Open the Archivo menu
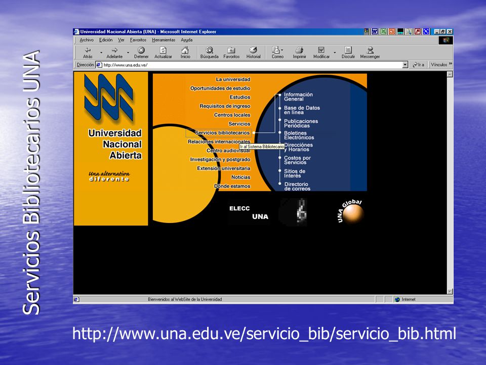Screen dimensions: 486x365 (x=87, y=40)
